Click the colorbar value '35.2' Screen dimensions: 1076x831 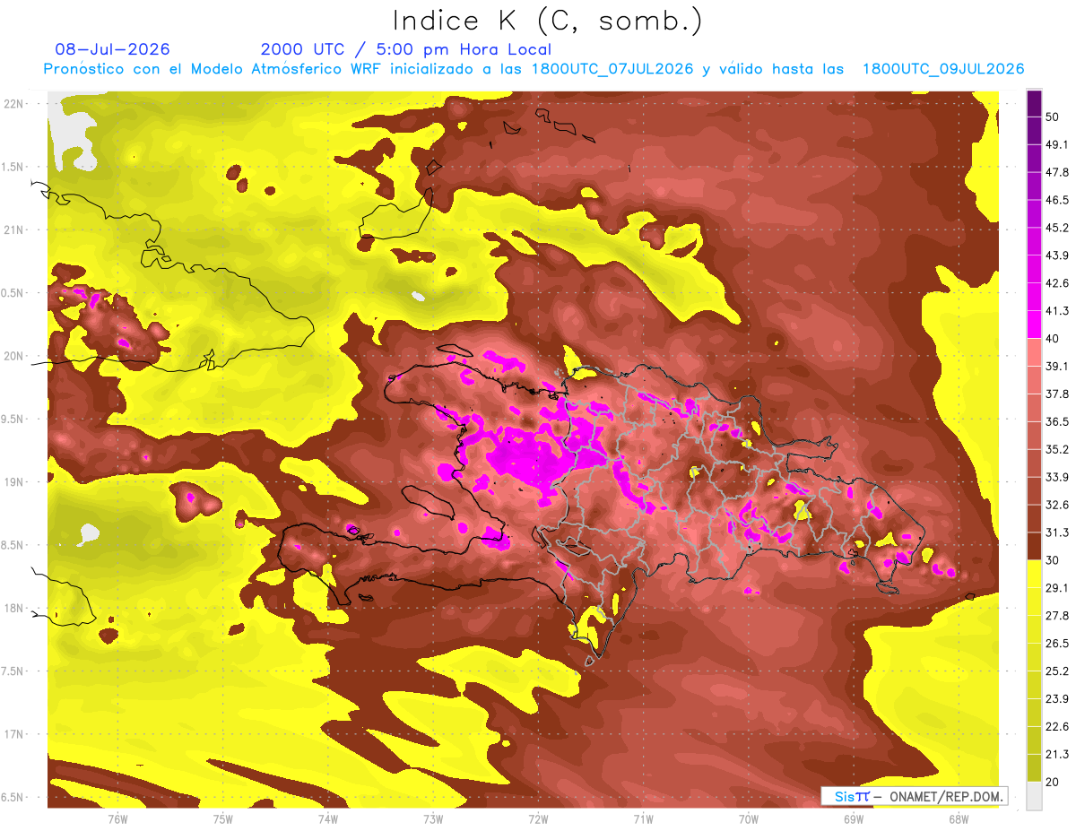1057,449
